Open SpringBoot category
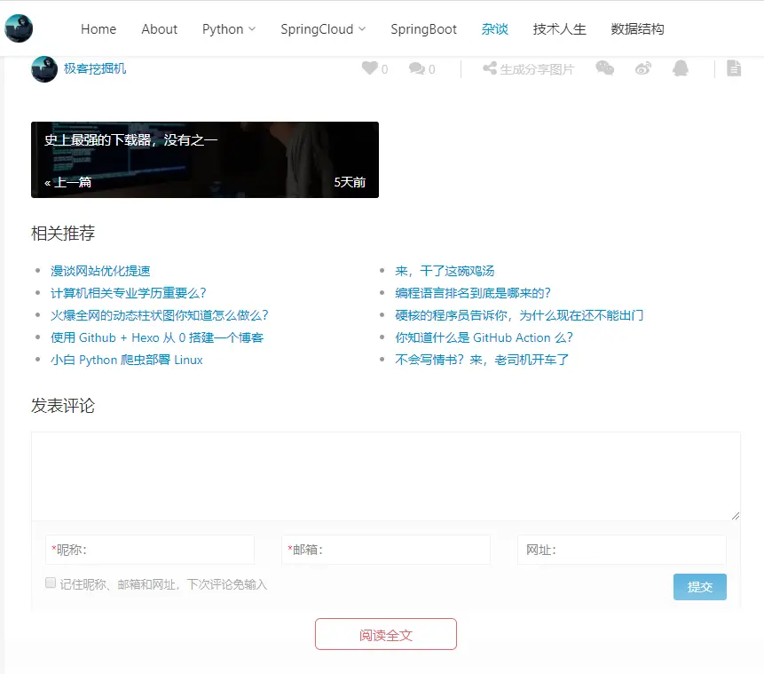The height and width of the screenshot is (674, 764). pyautogui.click(x=423, y=29)
